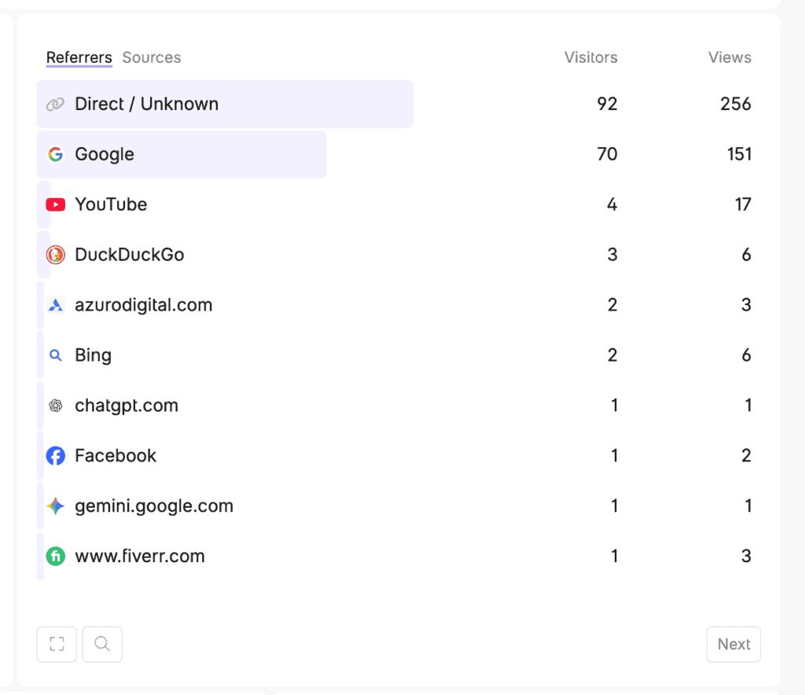Screen dimensions: 805x695
Task: Click the Fiverr icon
Action: coord(54,557)
